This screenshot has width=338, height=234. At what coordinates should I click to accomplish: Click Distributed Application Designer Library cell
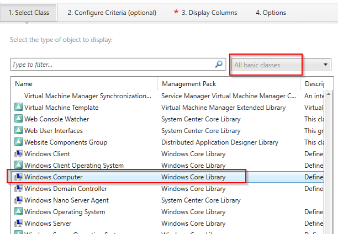coord(220,142)
